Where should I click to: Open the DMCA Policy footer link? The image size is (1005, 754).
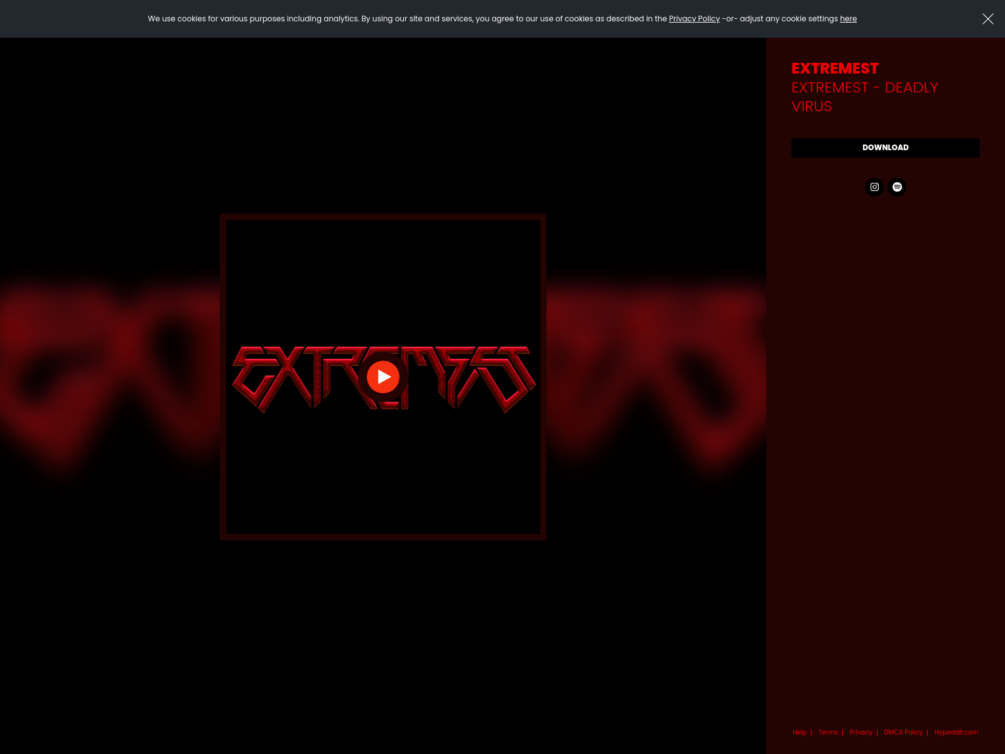pyautogui.click(x=903, y=732)
